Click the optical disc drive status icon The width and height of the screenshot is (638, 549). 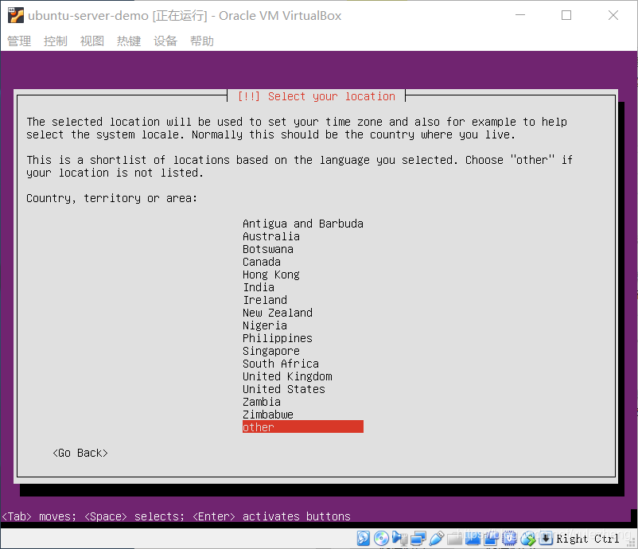(381, 538)
